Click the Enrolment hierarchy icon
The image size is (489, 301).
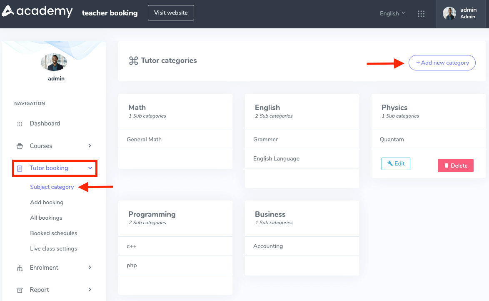coord(20,268)
